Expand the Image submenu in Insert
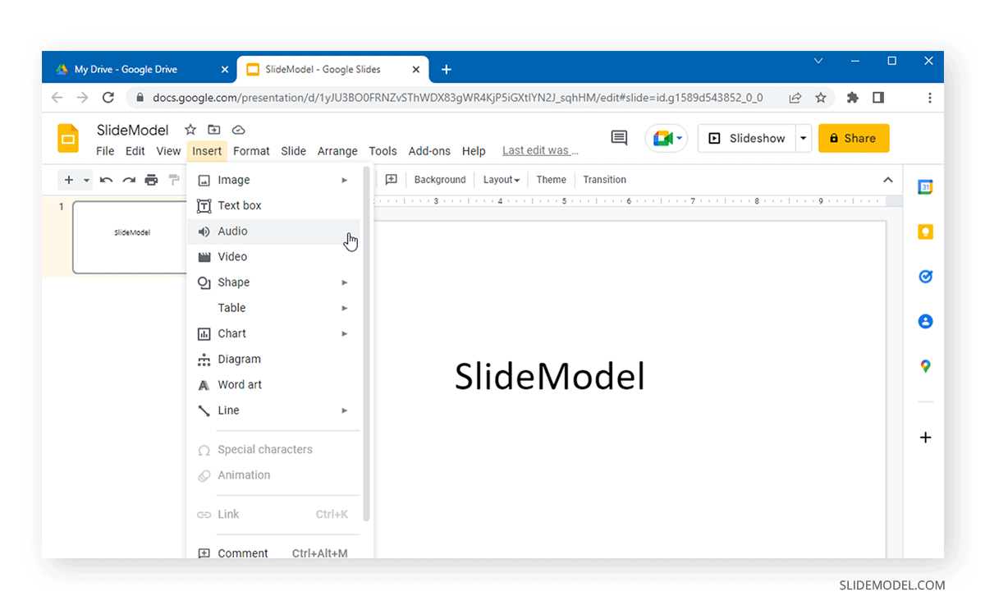 tap(274, 180)
